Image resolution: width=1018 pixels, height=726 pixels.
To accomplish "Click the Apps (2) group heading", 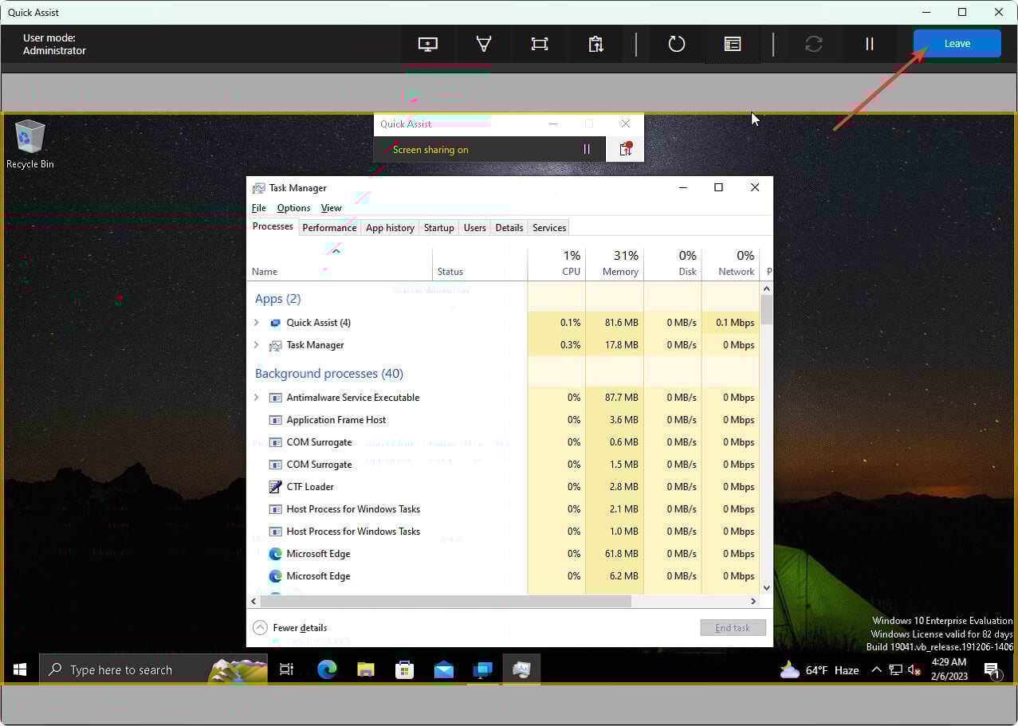I will 277,299.
